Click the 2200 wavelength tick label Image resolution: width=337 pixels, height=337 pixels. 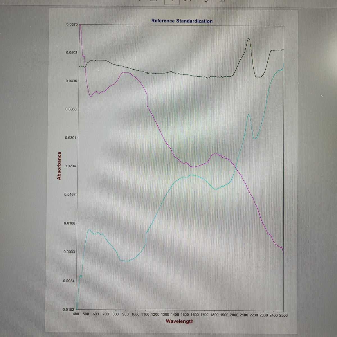(254, 315)
